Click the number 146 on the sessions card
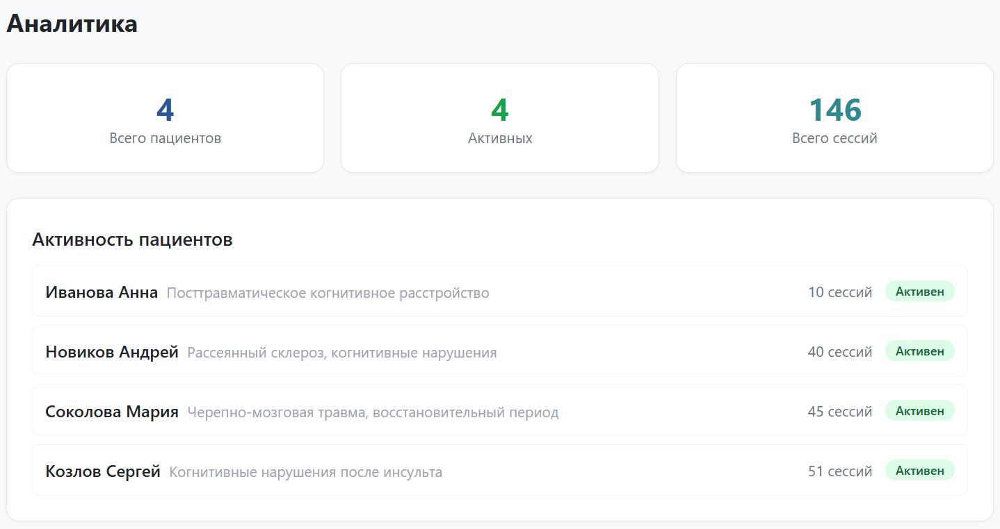Viewport: 1000px width, 529px height. [x=834, y=108]
